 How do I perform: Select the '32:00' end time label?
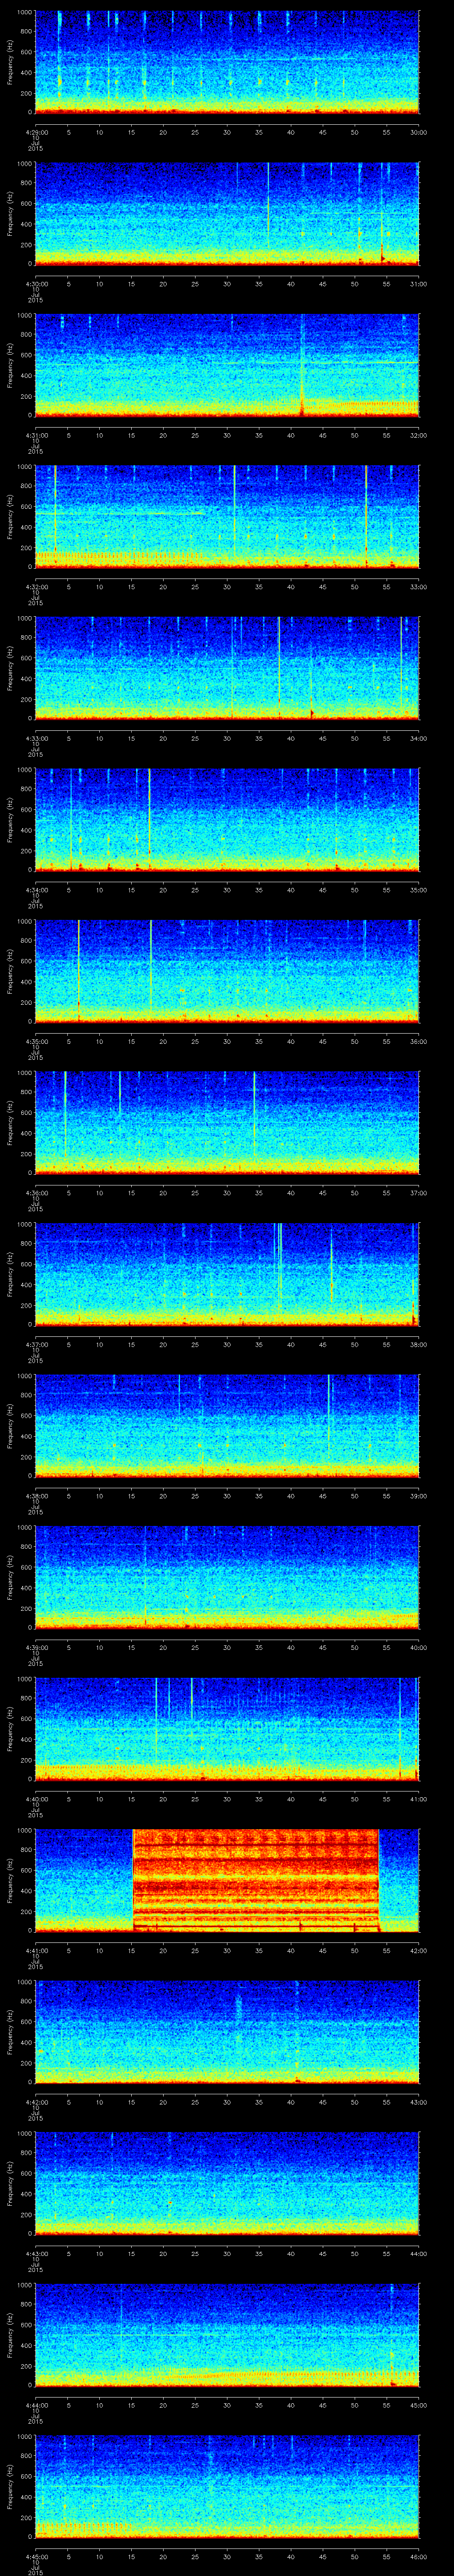pos(418,435)
